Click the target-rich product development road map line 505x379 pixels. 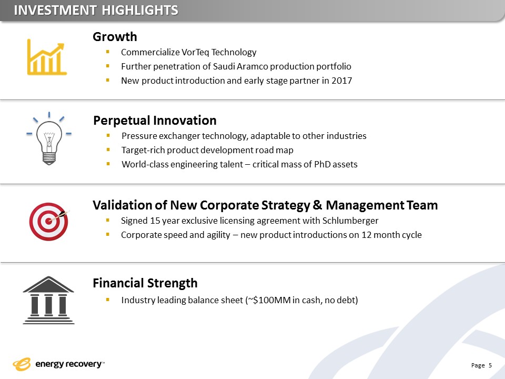tap(207, 150)
